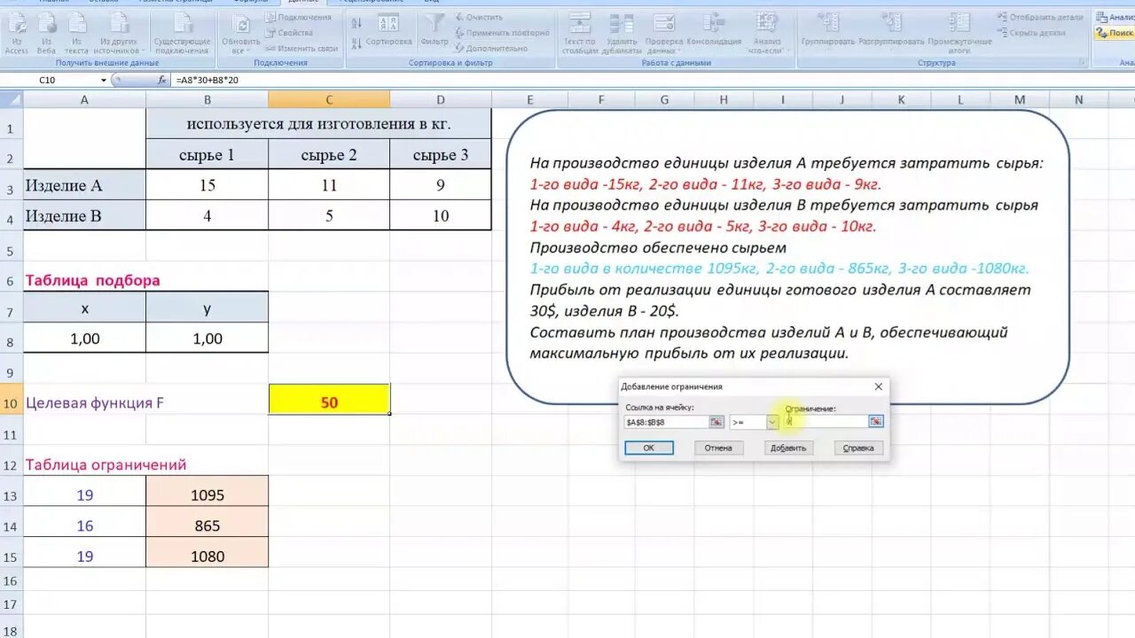Click Дополнительно filter option

[490, 48]
